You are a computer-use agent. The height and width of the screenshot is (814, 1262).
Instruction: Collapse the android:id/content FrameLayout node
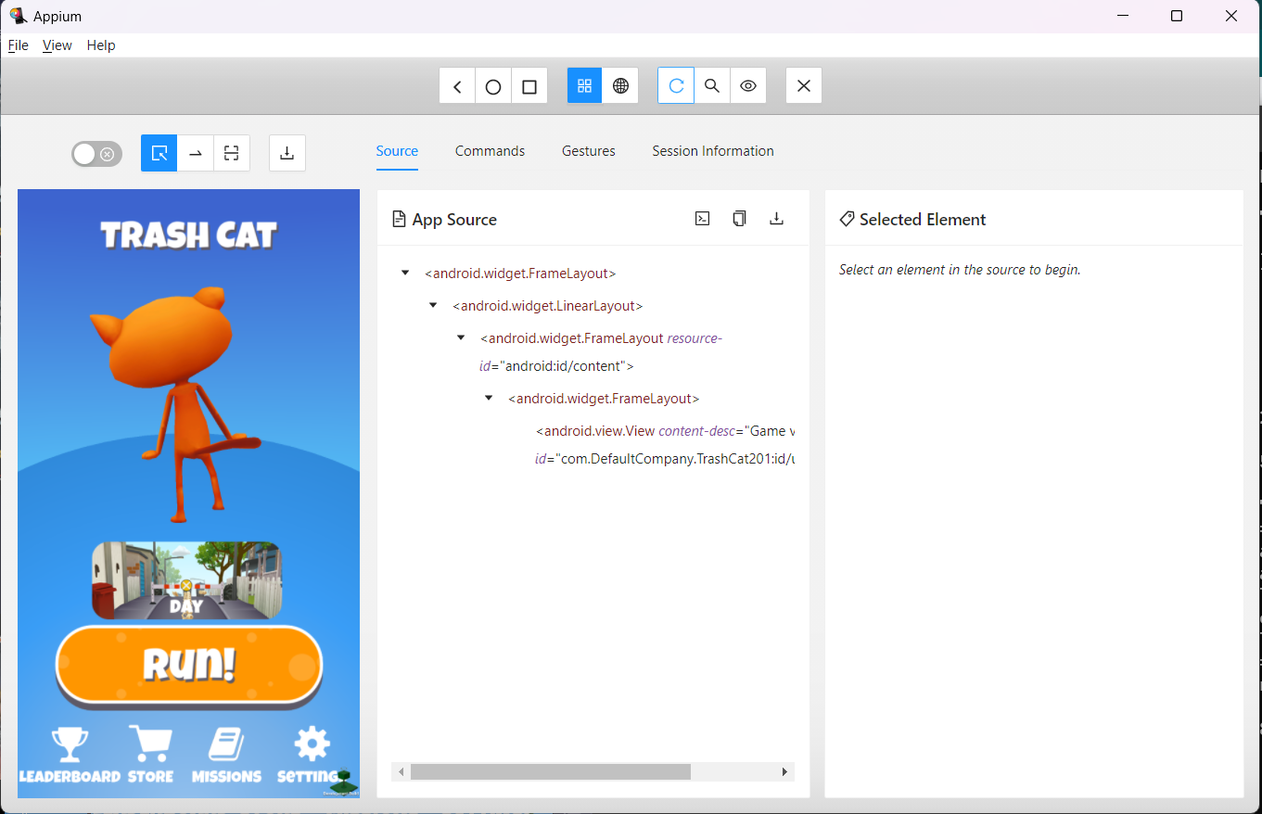coord(461,337)
